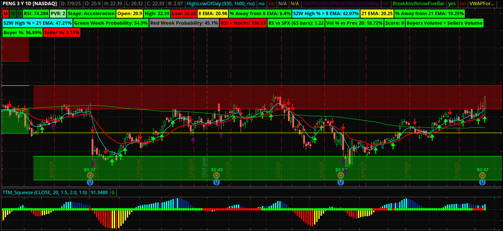Click the yellow Open: 20.9 label
The image size is (503, 231).
(x=129, y=14)
